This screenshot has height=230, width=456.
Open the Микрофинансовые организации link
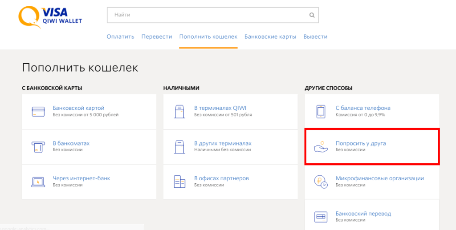pos(379,178)
